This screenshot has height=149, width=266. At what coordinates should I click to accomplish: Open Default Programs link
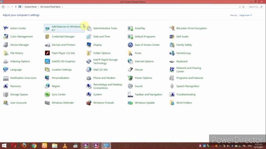pos(145,36)
